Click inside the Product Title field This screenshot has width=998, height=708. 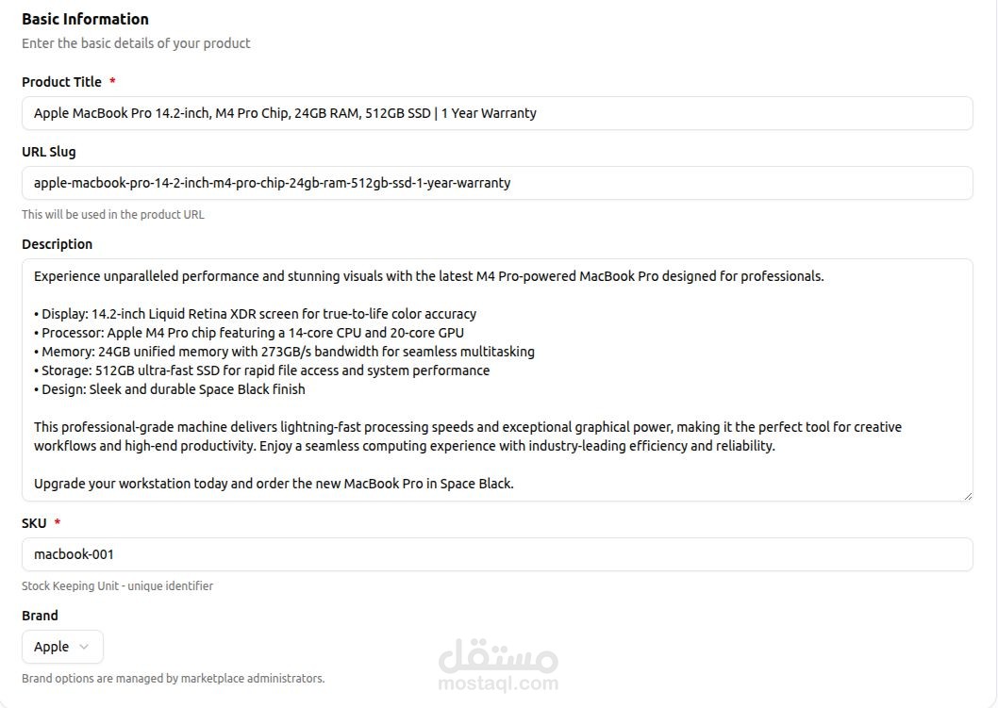[497, 113]
